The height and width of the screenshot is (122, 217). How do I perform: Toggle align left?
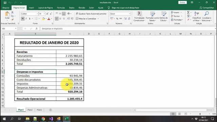(57, 19)
